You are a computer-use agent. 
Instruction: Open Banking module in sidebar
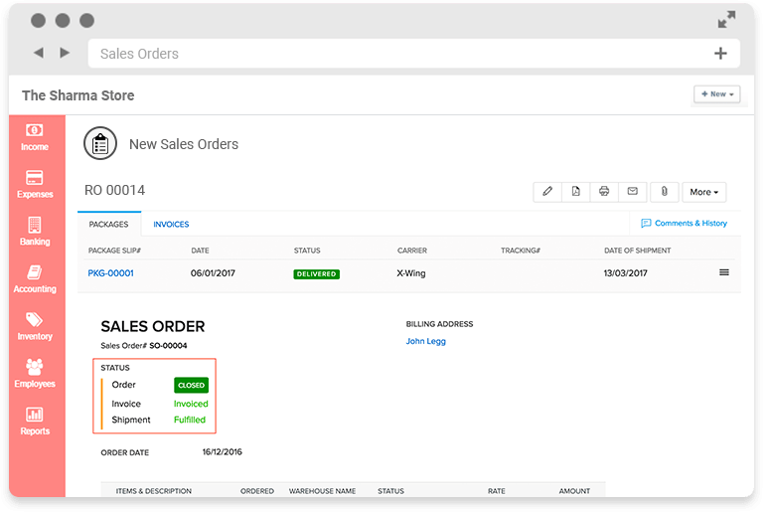(35, 232)
